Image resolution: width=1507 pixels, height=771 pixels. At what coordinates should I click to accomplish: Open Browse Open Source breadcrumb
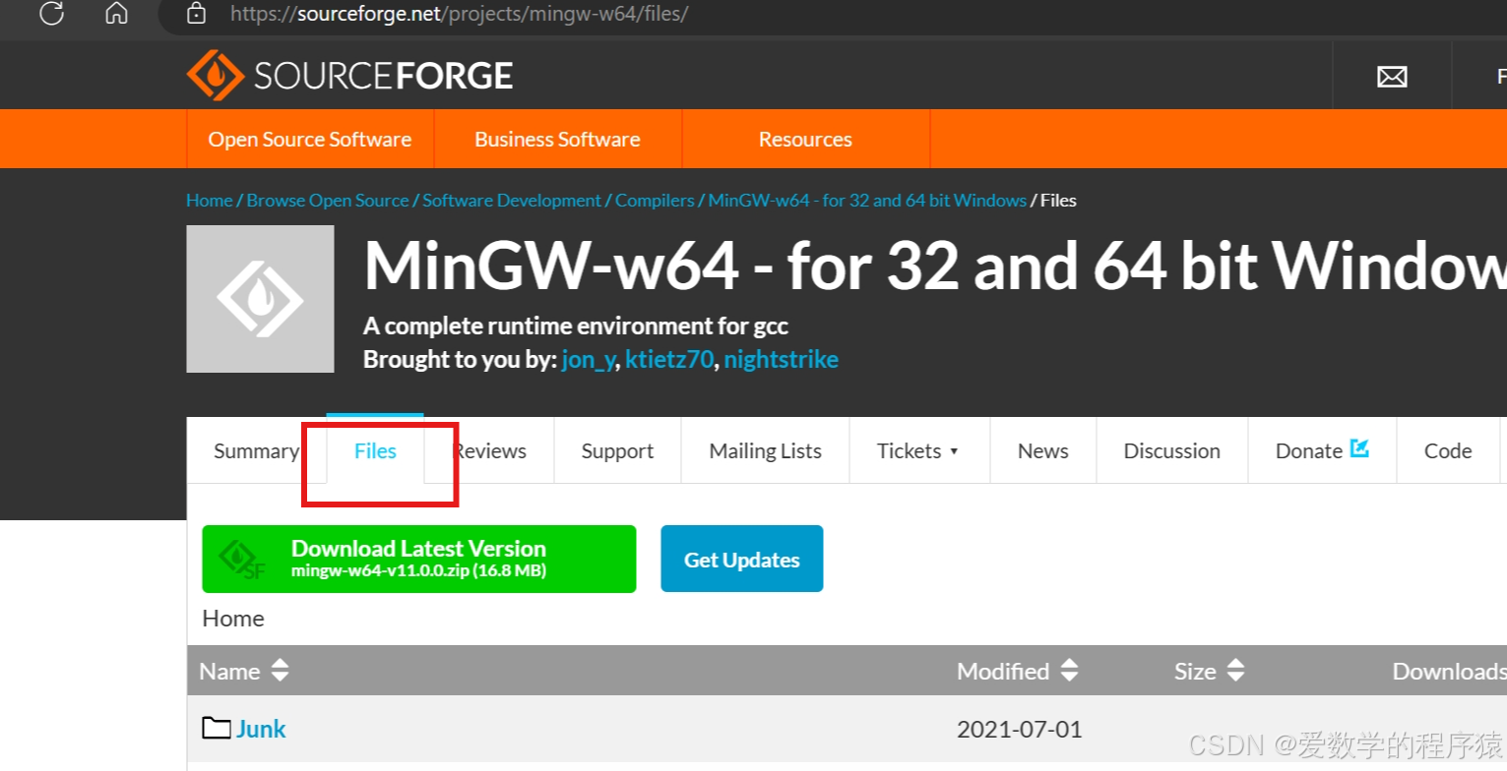(328, 201)
